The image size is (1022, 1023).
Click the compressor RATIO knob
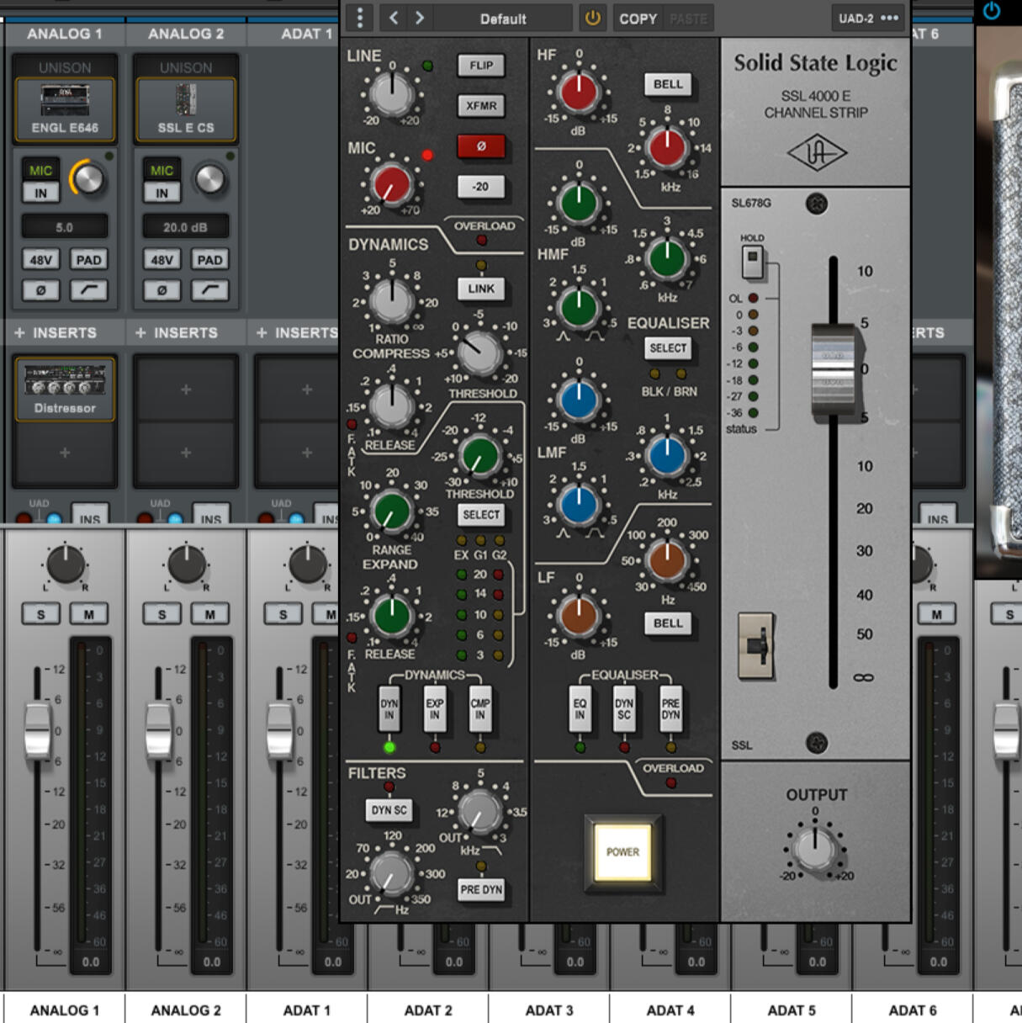click(x=392, y=300)
